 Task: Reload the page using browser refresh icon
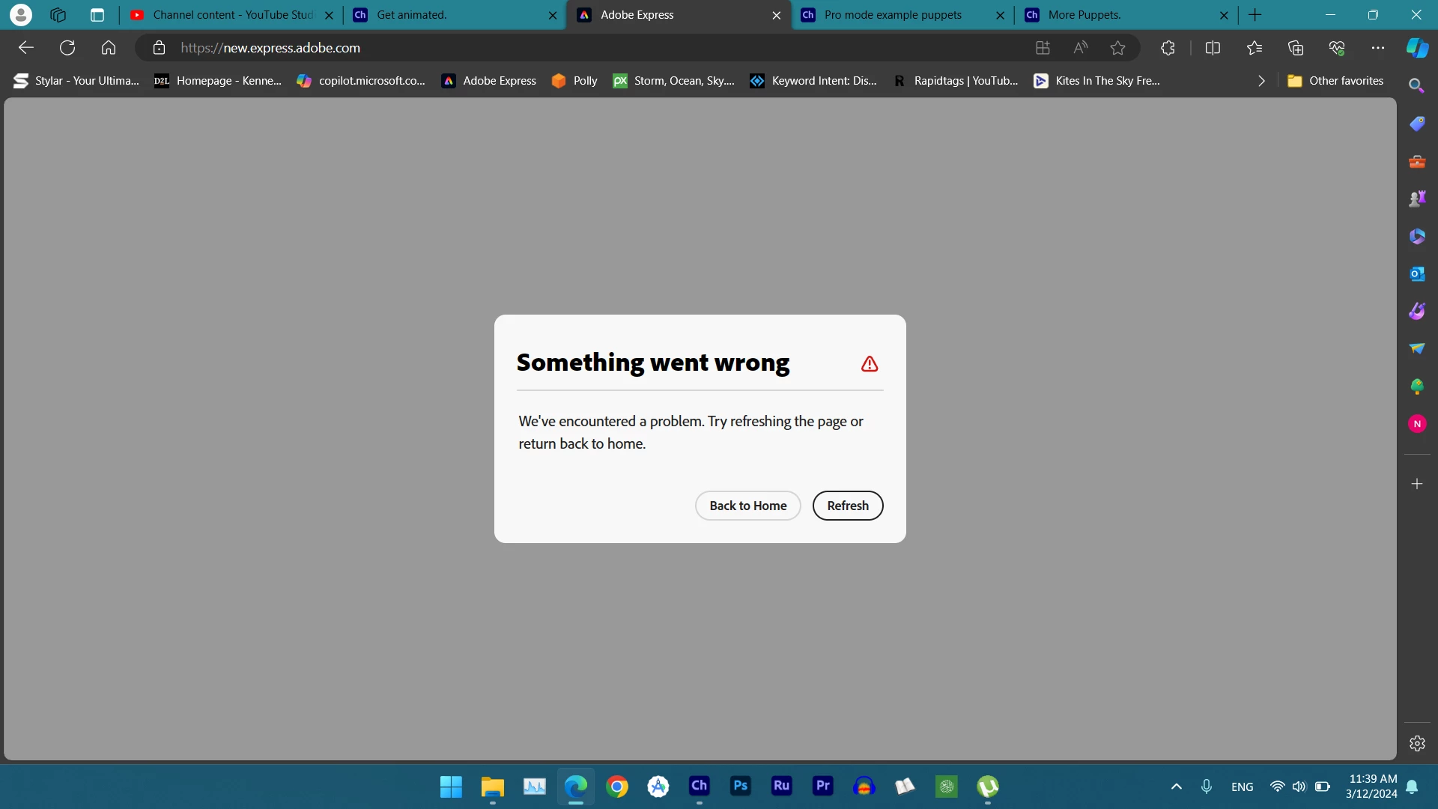coord(67,48)
